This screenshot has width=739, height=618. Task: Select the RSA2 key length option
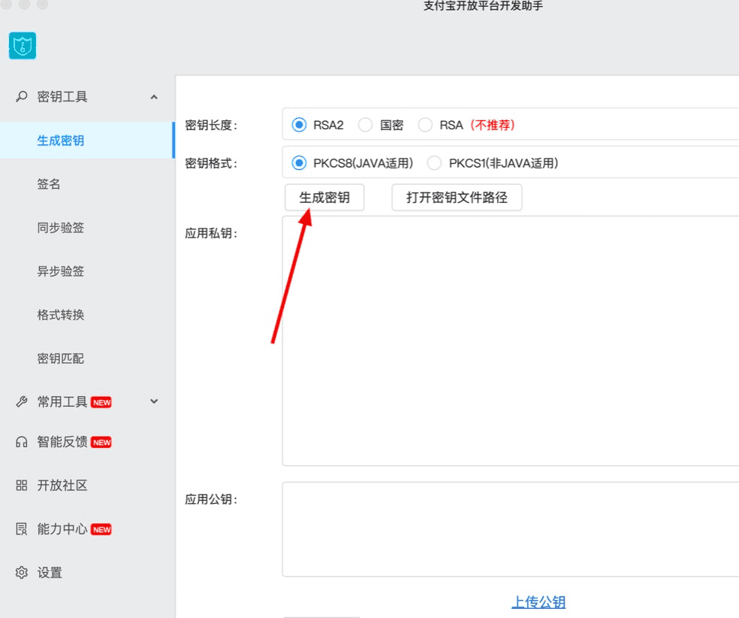[x=299, y=125]
